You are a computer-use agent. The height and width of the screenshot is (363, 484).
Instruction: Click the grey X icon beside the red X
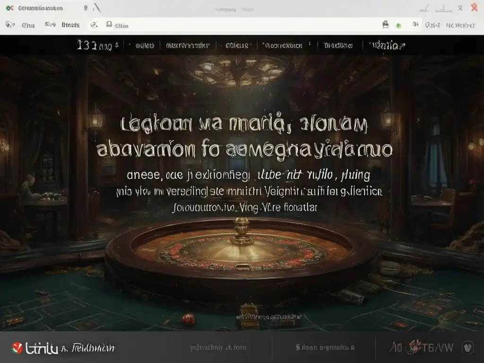tap(460, 8)
